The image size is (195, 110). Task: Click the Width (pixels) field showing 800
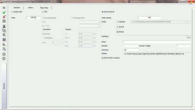point(150,18)
